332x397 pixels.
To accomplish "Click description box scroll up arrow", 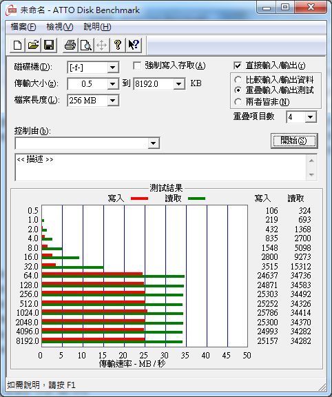I will (311, 161).
